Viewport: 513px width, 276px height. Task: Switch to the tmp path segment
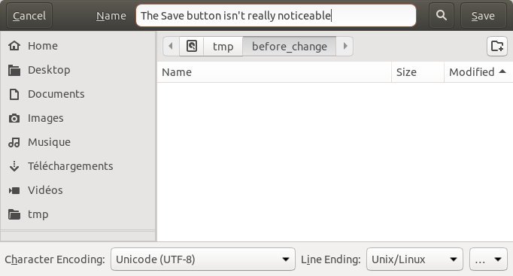(223, 46)
